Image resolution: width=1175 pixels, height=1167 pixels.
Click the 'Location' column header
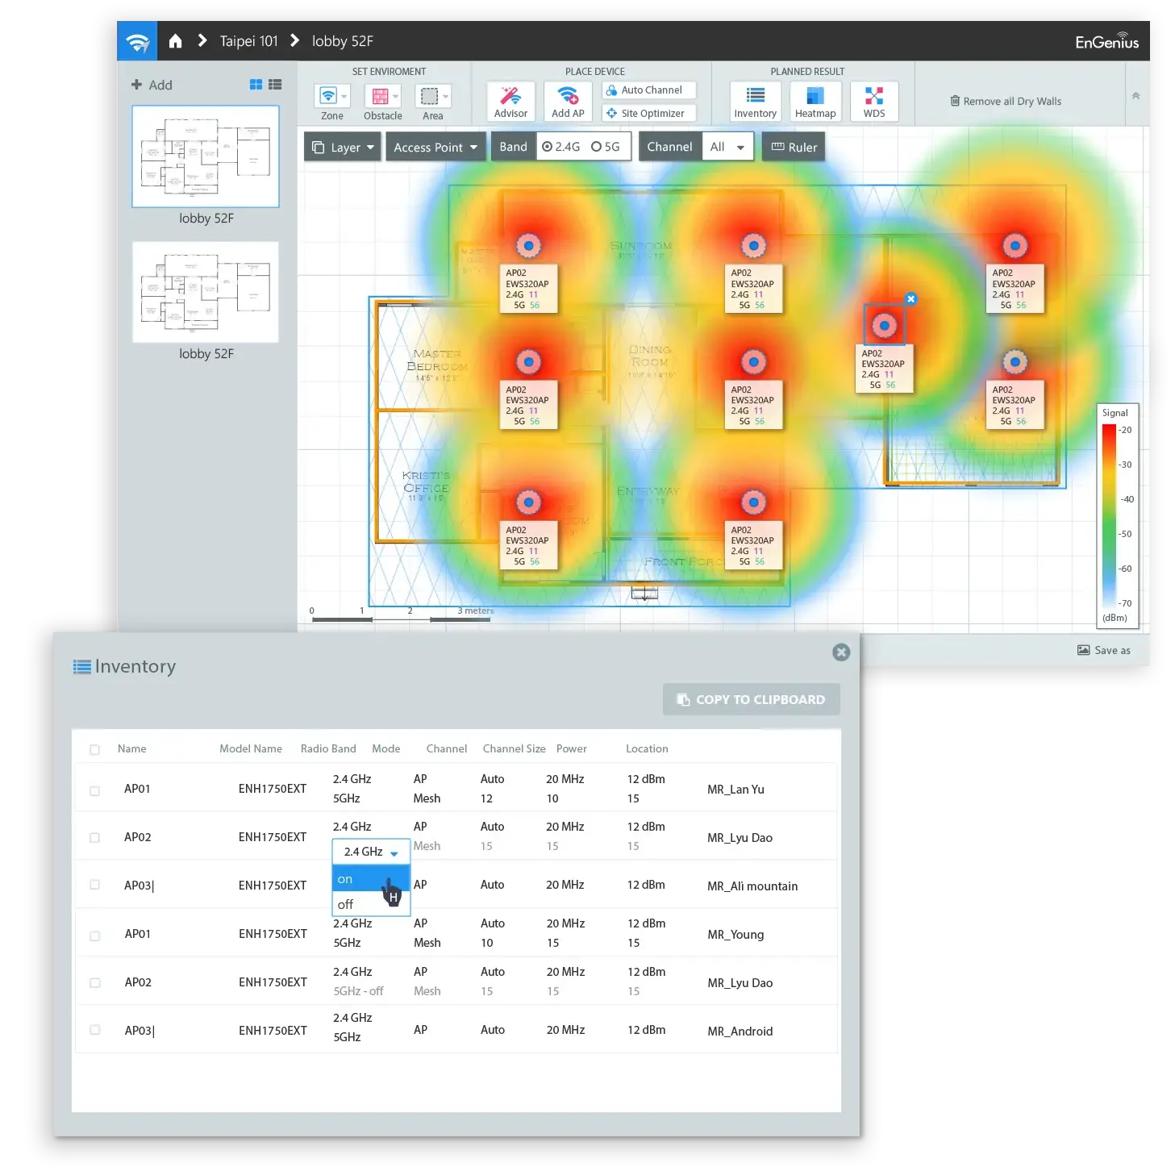click(x=647, y=749)
